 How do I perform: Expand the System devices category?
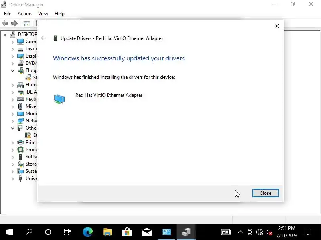click(13, 172)
